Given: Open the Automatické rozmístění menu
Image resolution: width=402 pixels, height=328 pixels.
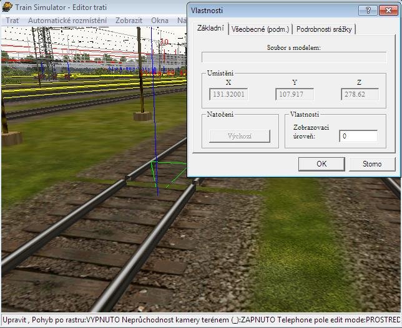Looking at the screenshot, I should click(x=67, y=21).
